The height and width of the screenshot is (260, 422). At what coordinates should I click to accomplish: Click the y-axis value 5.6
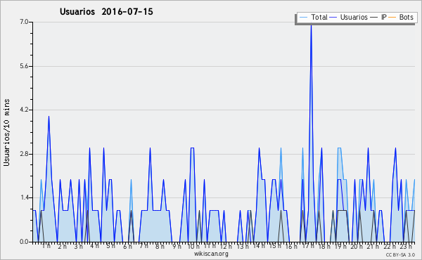click(24, 66)
